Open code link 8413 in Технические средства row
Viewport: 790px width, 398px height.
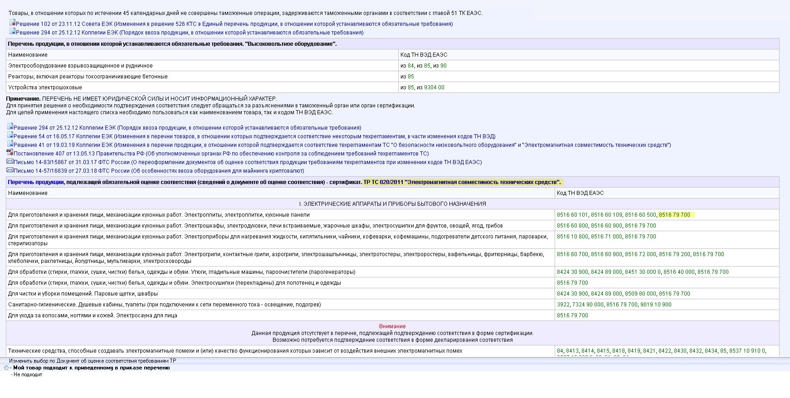[572, 351]
